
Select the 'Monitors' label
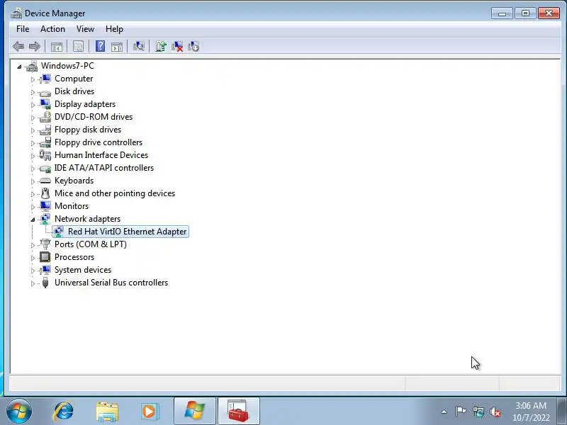pos(72,206)
